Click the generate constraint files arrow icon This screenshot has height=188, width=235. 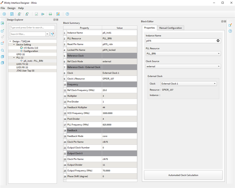[43, 14]
